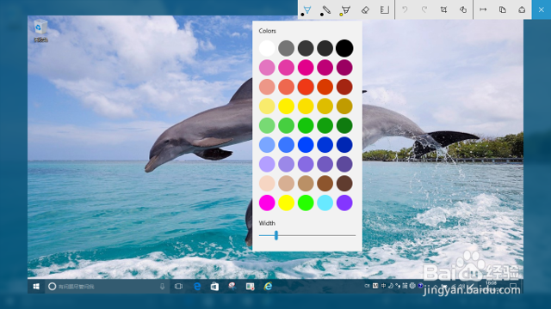Screen dimensions: 551x309
Task: Choose the darkest brown swatch in brown row
Action: [344, 183]
